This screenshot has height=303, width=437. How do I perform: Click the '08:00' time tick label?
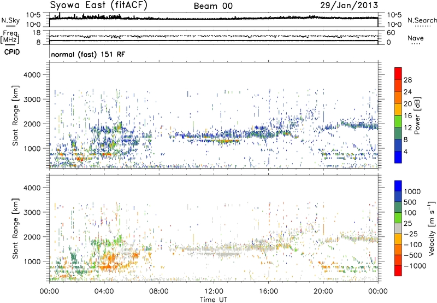pos(158,292)
